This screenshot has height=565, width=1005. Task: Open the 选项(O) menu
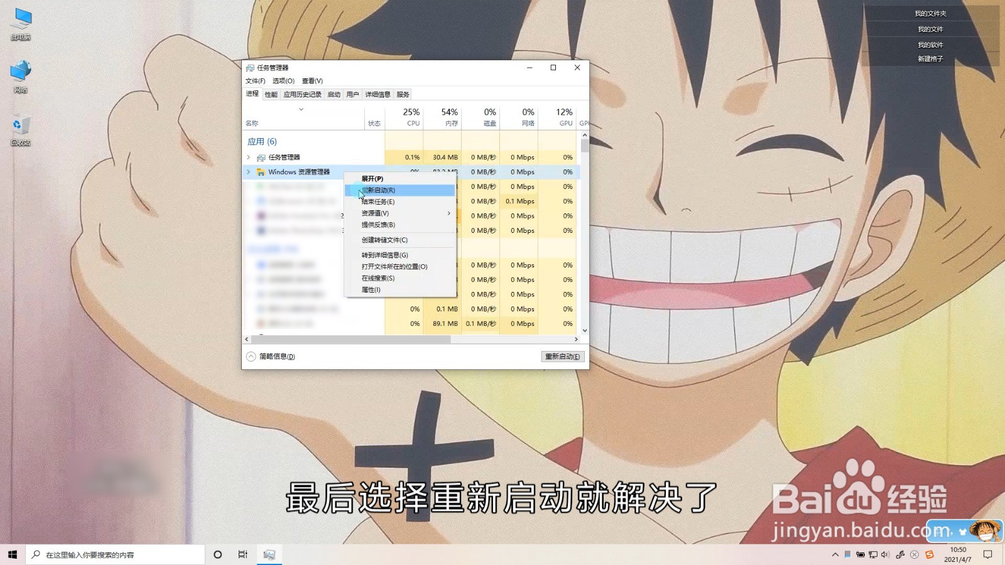pos(283,81)
